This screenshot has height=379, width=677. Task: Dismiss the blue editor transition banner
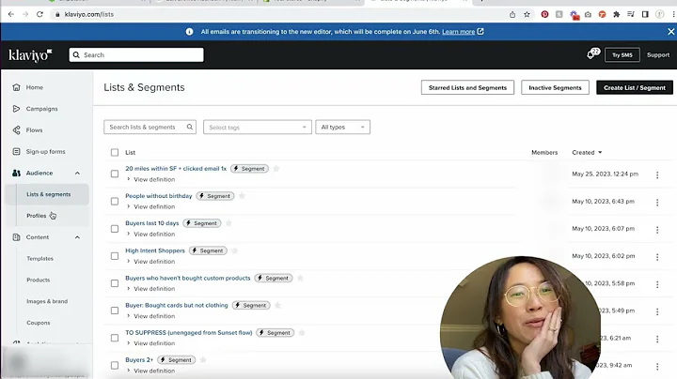(671, 32)
